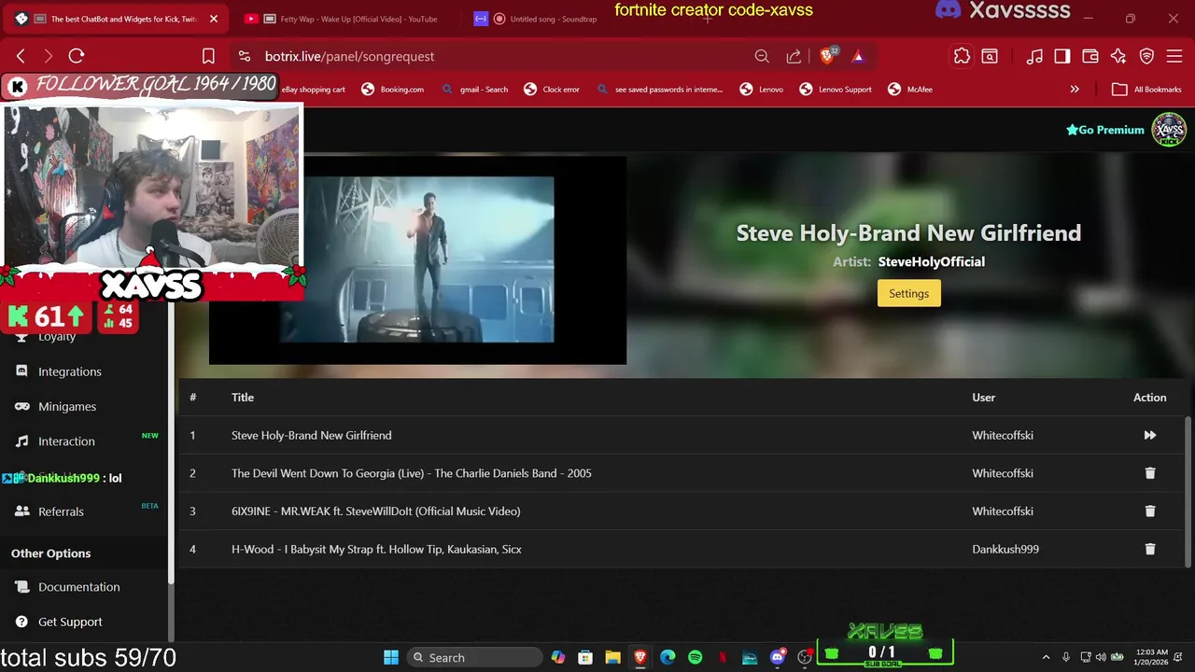Click the Integrations chat-bubble icon

[21, 371]
